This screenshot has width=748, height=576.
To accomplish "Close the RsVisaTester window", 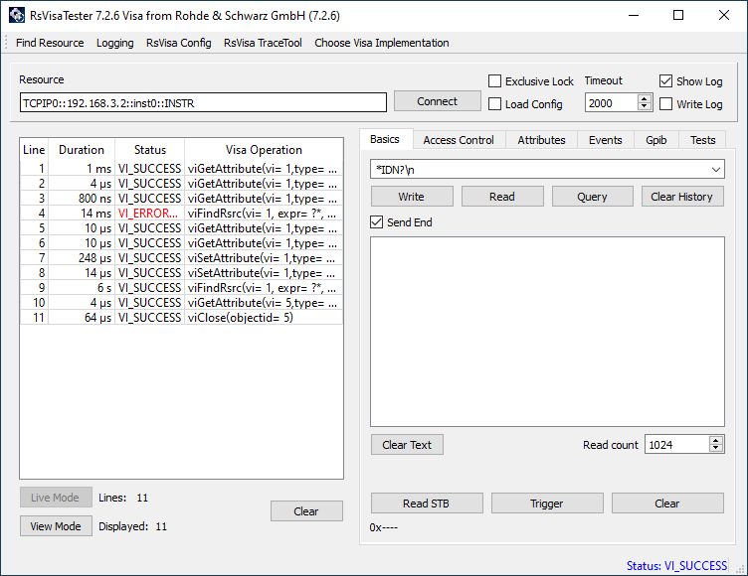I will coord(724,15).
